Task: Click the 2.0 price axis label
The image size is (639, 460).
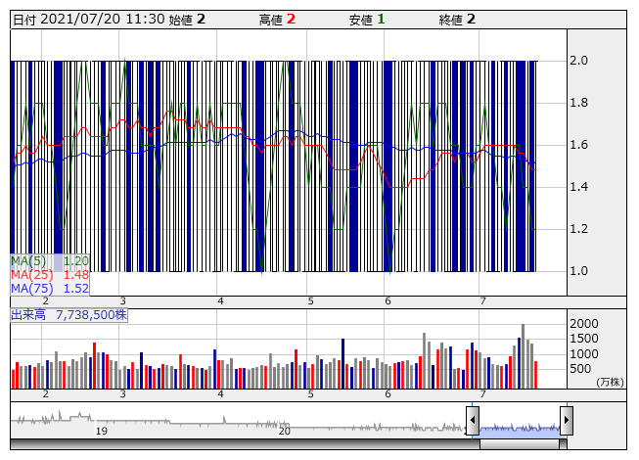Action: (579, 61)
